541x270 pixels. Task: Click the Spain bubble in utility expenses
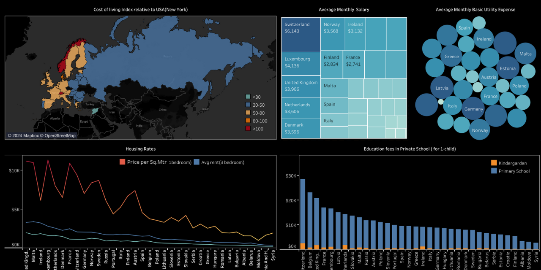[x=464, y=28]
